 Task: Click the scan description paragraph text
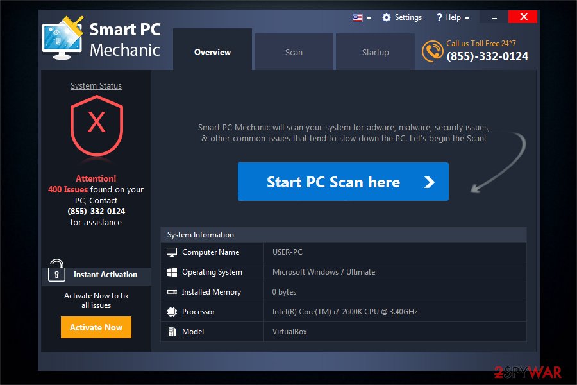tap(344, 133)
